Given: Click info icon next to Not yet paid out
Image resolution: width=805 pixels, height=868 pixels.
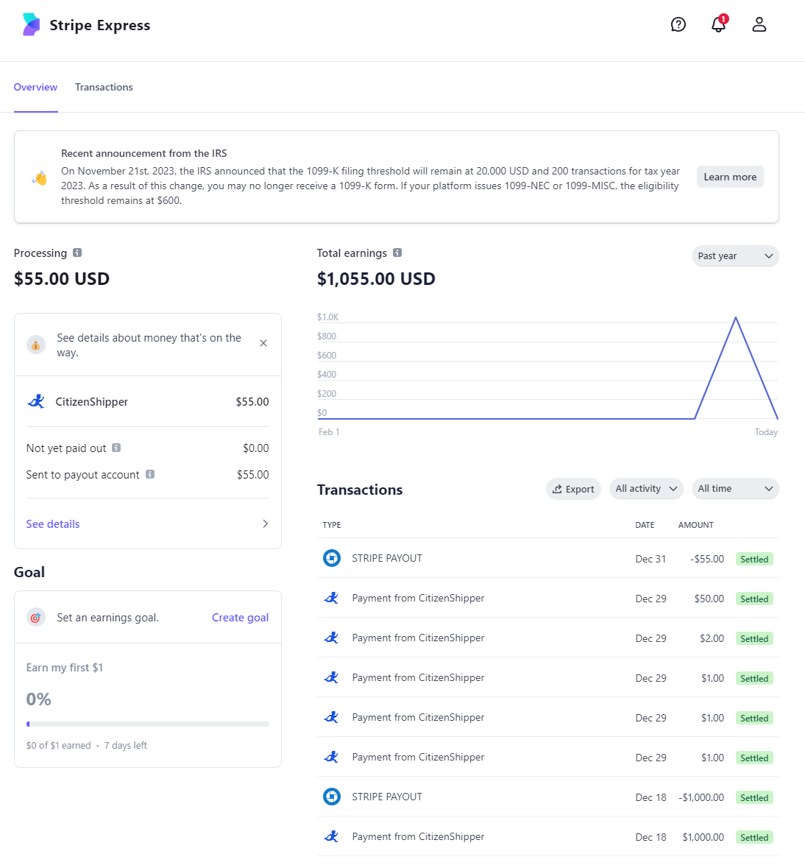Looking at the screenshot, I should point(116,448).
